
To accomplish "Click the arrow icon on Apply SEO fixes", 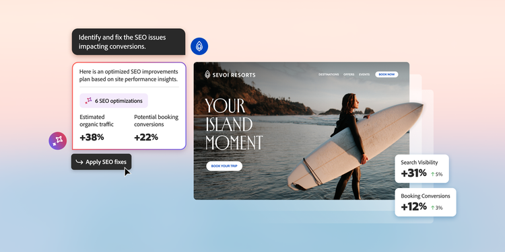I will (x=79, y=162).
